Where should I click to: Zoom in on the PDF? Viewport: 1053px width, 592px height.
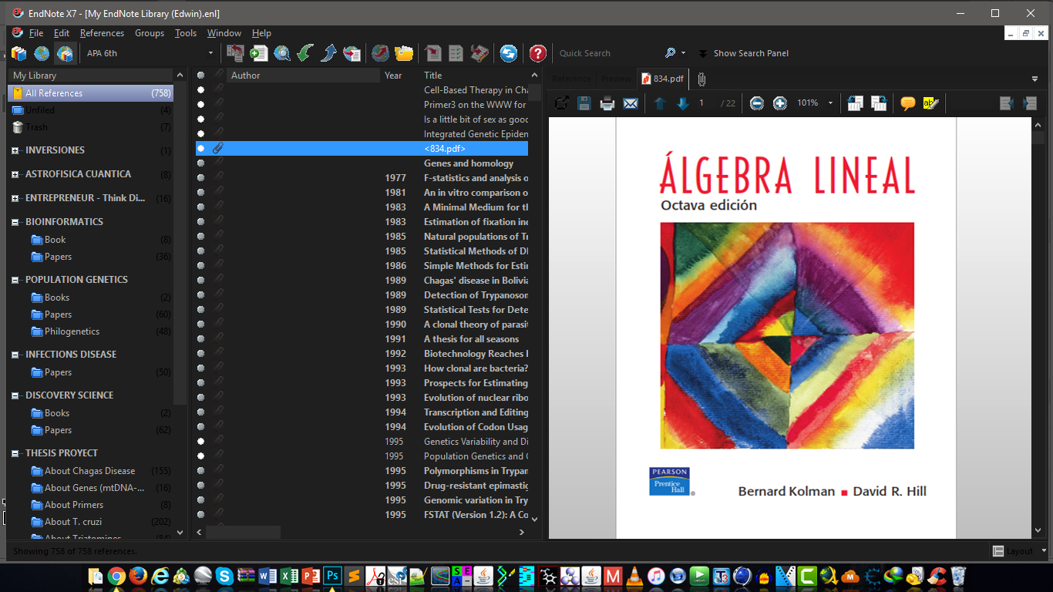780,103
